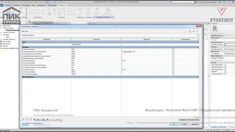Open the Создание ribbon tab
235x132 pixels.
click(8, 5)
